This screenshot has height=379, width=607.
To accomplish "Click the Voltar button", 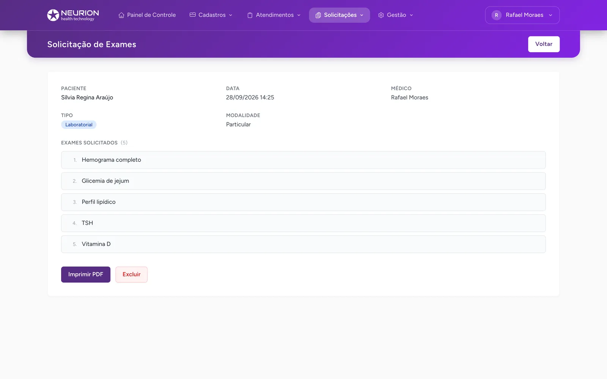I will tap(544, 44).
